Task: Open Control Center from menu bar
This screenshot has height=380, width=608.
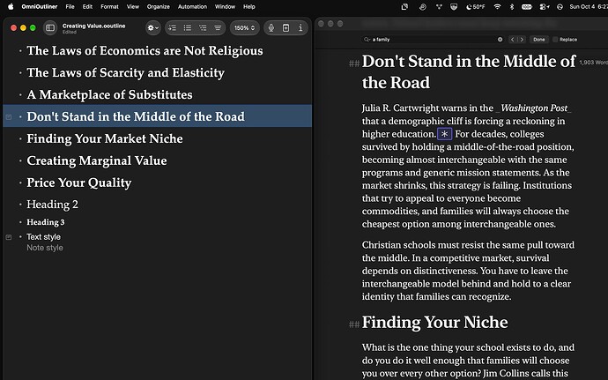Action: tap(545, 6)
